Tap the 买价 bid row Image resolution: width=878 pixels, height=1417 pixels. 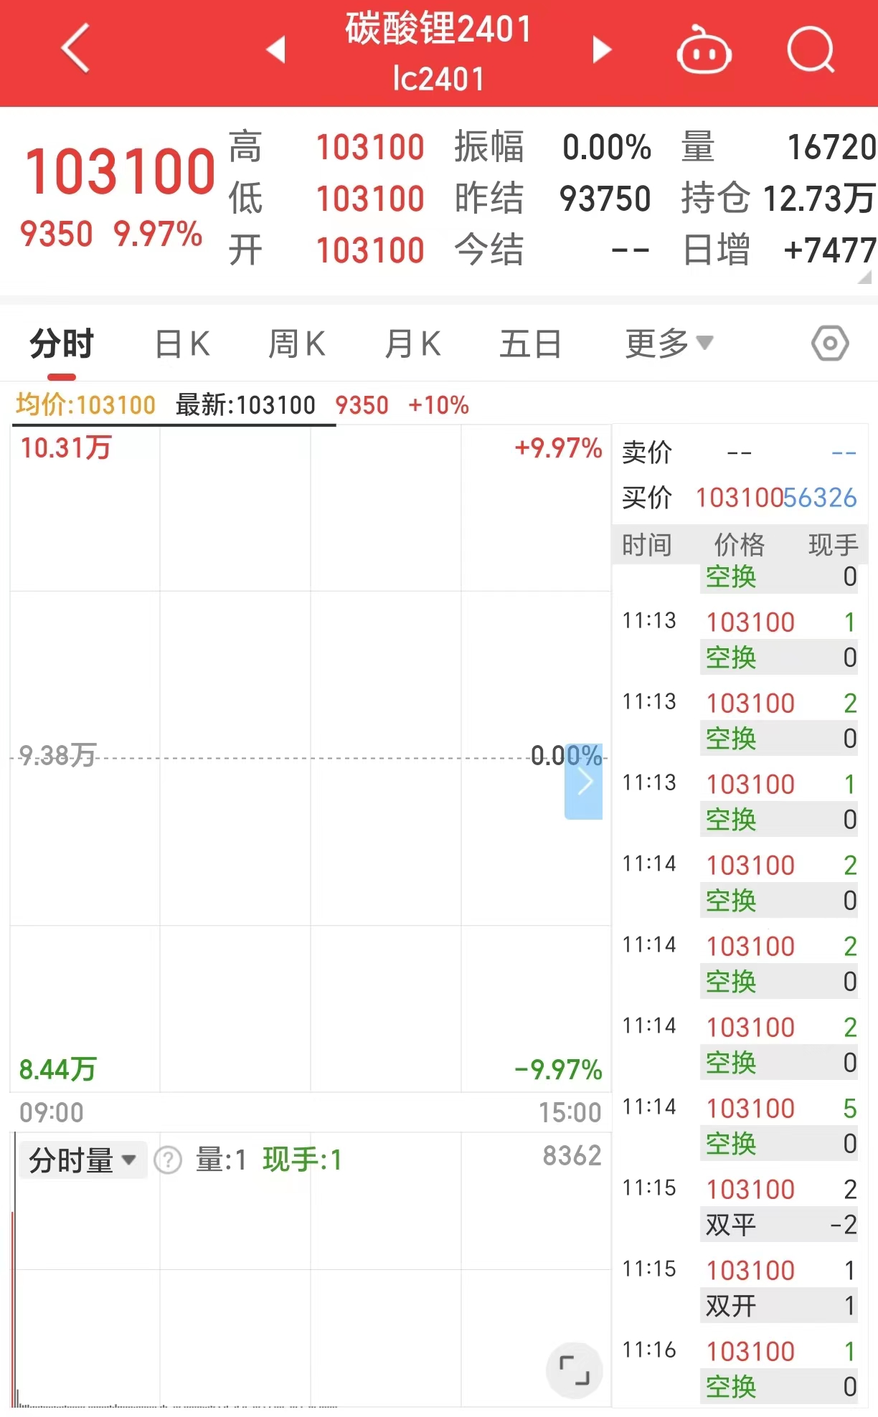click(x=740, y=497)
